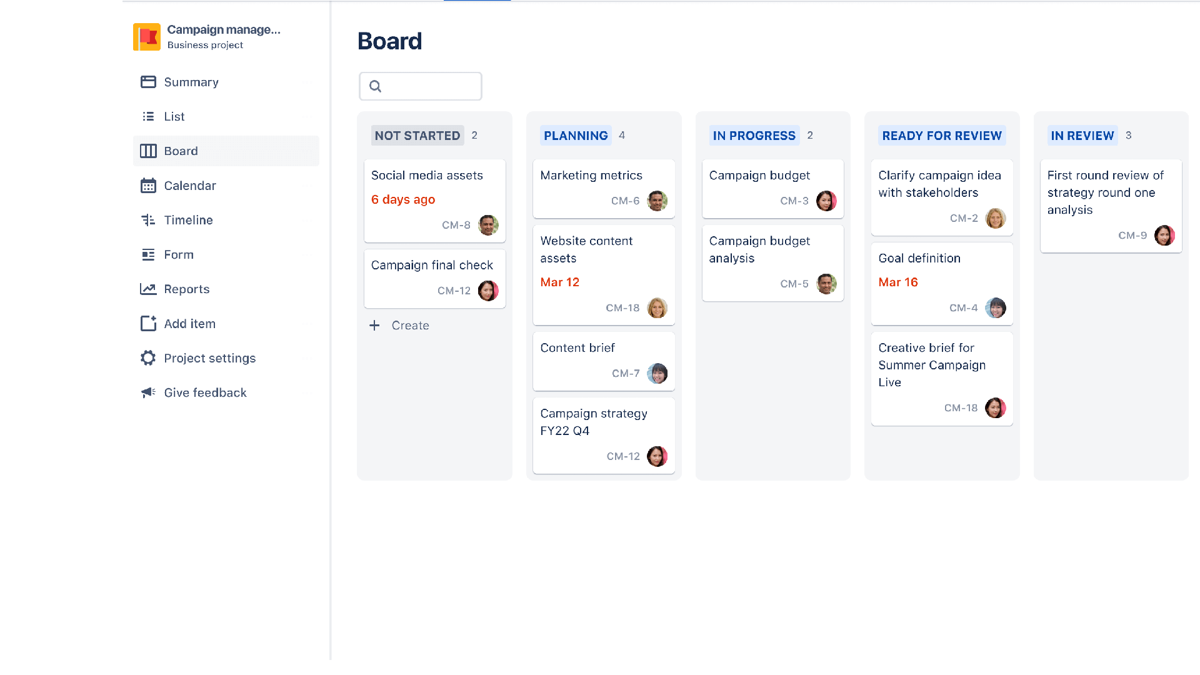This screenshot has height=675, width=1200.
Task: Click the Summary icon in sidebar
Action: [148, 82]
